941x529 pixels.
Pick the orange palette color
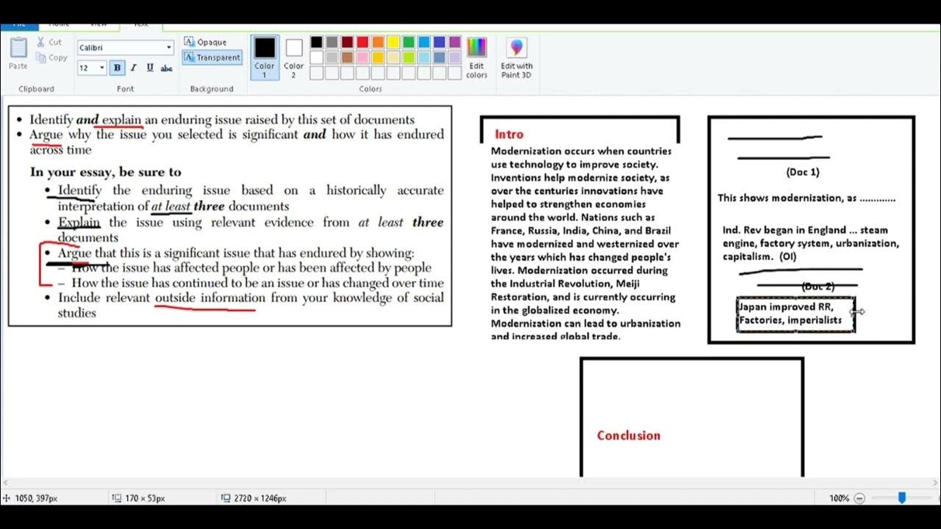378,43
